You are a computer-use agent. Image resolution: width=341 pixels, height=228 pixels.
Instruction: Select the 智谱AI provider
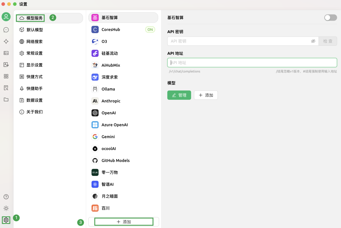point(123,184)
